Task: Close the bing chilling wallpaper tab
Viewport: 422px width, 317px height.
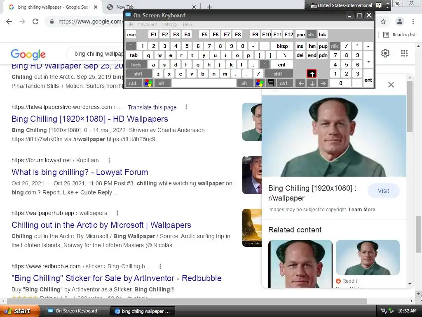Action: [96, 7]
